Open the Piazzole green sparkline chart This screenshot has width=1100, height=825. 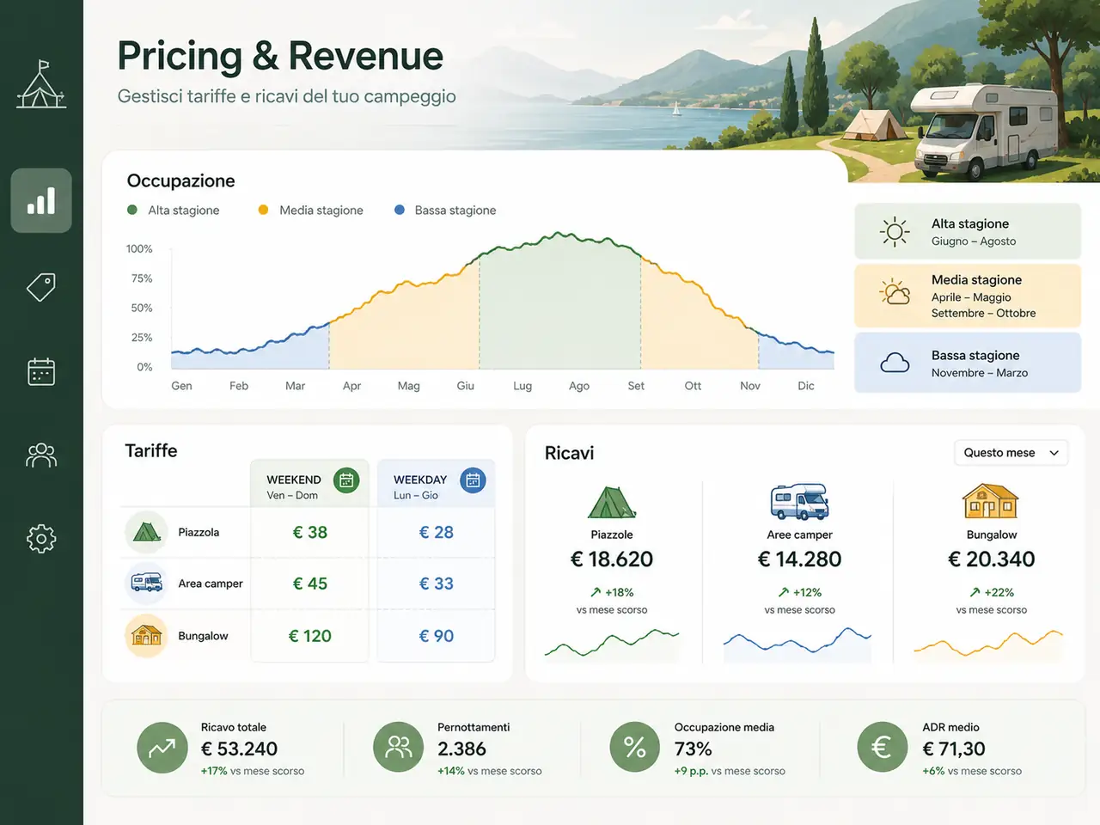coord(612,644)
